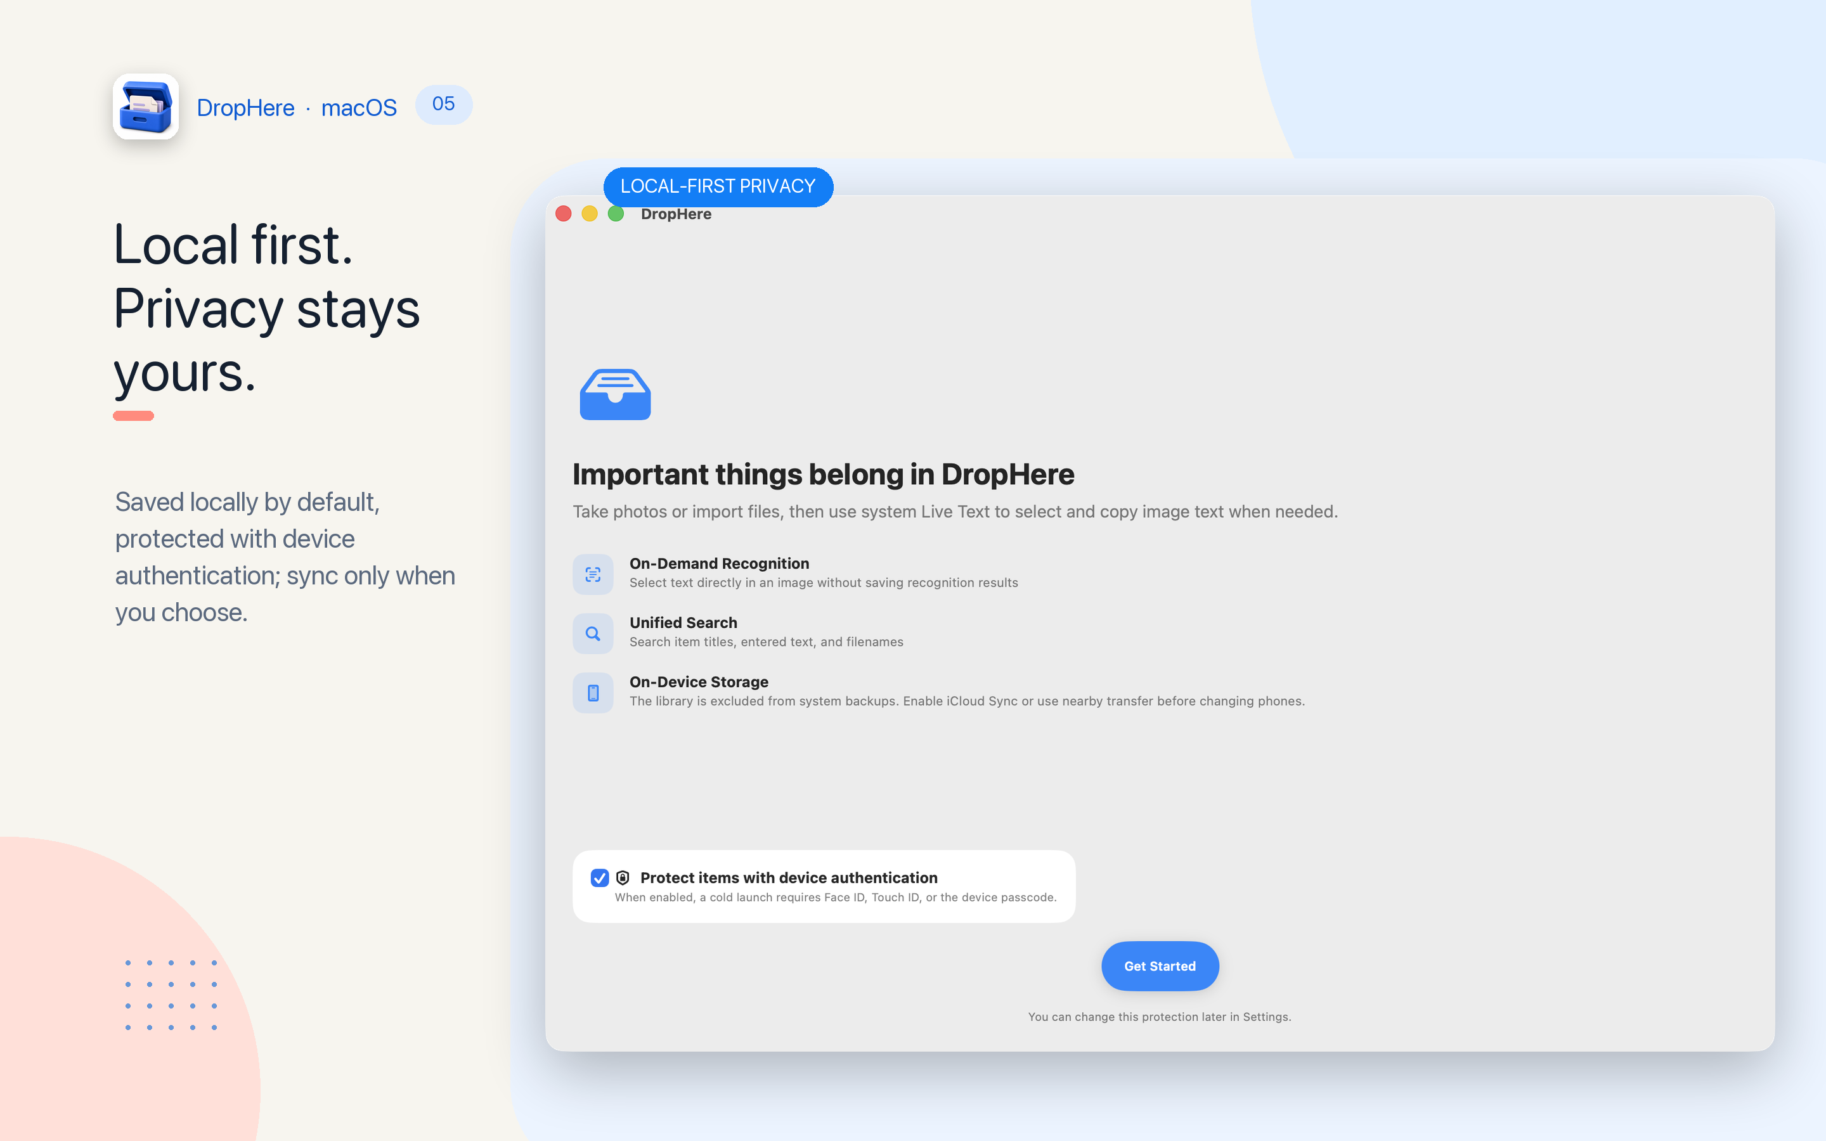
Task: Click the Unified Search magnifier icon
Action: (x=593, y=634)
